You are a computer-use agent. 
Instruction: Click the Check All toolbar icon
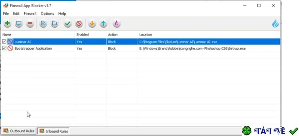coord(43,24)
